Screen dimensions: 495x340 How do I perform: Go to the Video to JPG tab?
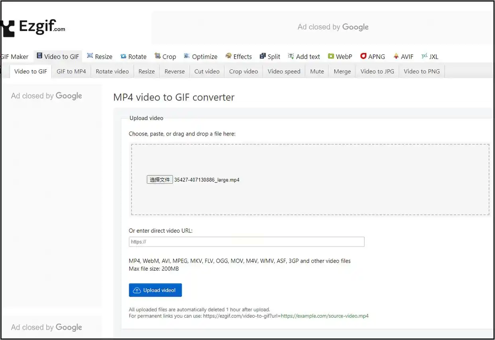click(377, 71)
